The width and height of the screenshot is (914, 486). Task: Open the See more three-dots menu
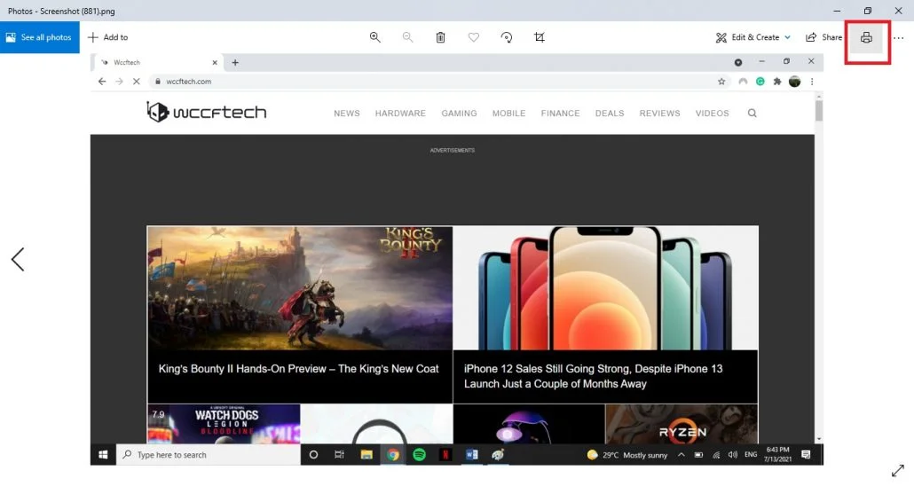click(x=898, y=38)
